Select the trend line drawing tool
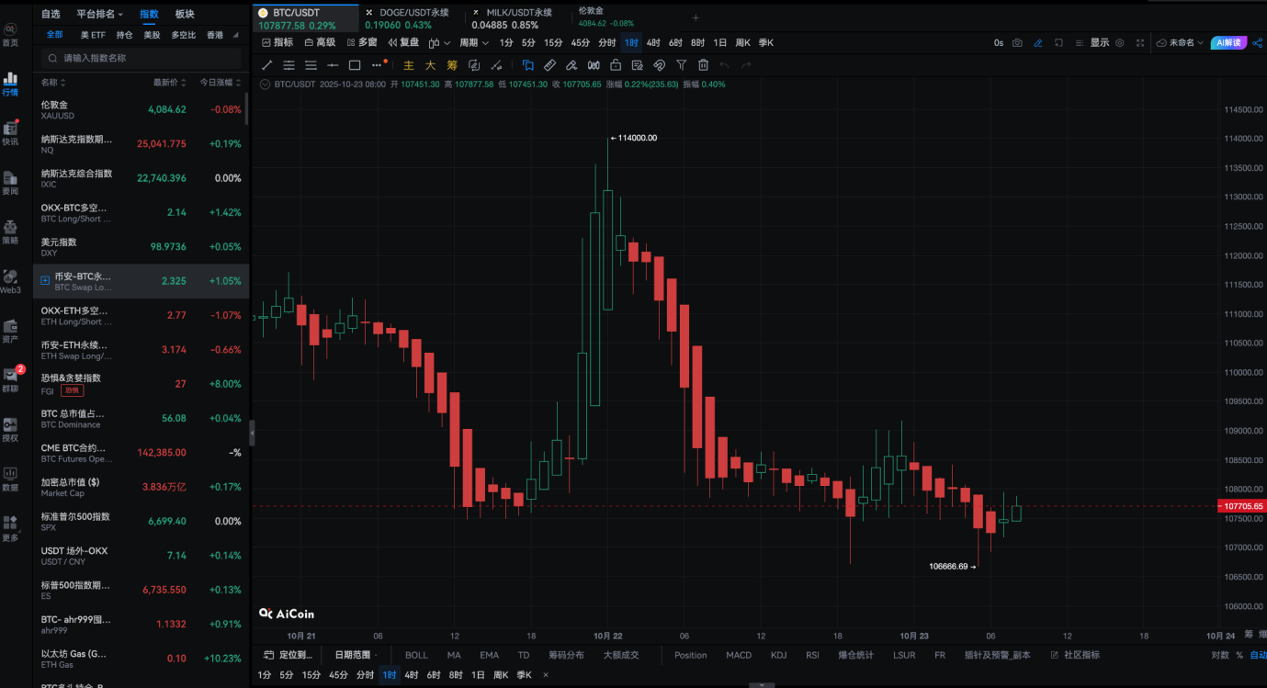Viewport: 1267px width, 688px height. pyautogui.click(x=267, y=65)
